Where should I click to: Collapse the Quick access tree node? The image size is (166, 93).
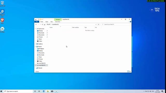click(x=35, y=29)
